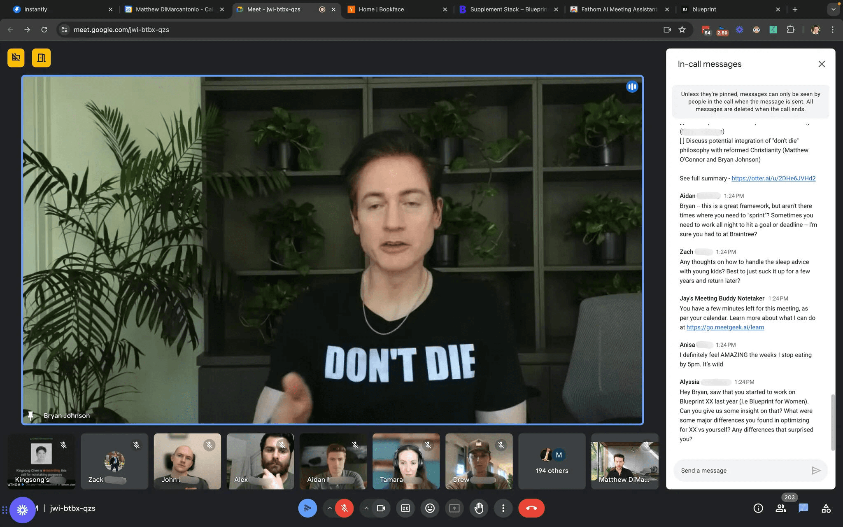Unmute the red microphone button

[344, 508]
